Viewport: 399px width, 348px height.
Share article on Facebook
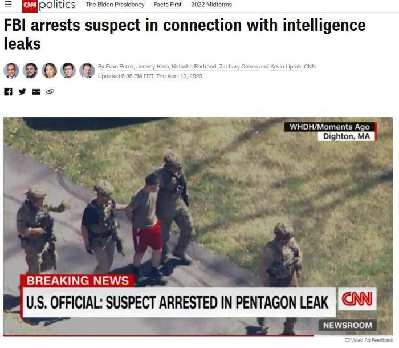pyautogui.click(x=8, y=91)
